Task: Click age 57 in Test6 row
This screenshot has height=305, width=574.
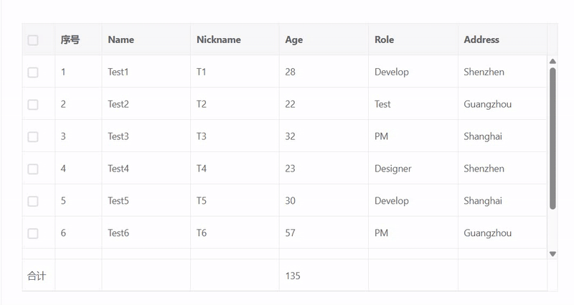Action: [291, 233]
